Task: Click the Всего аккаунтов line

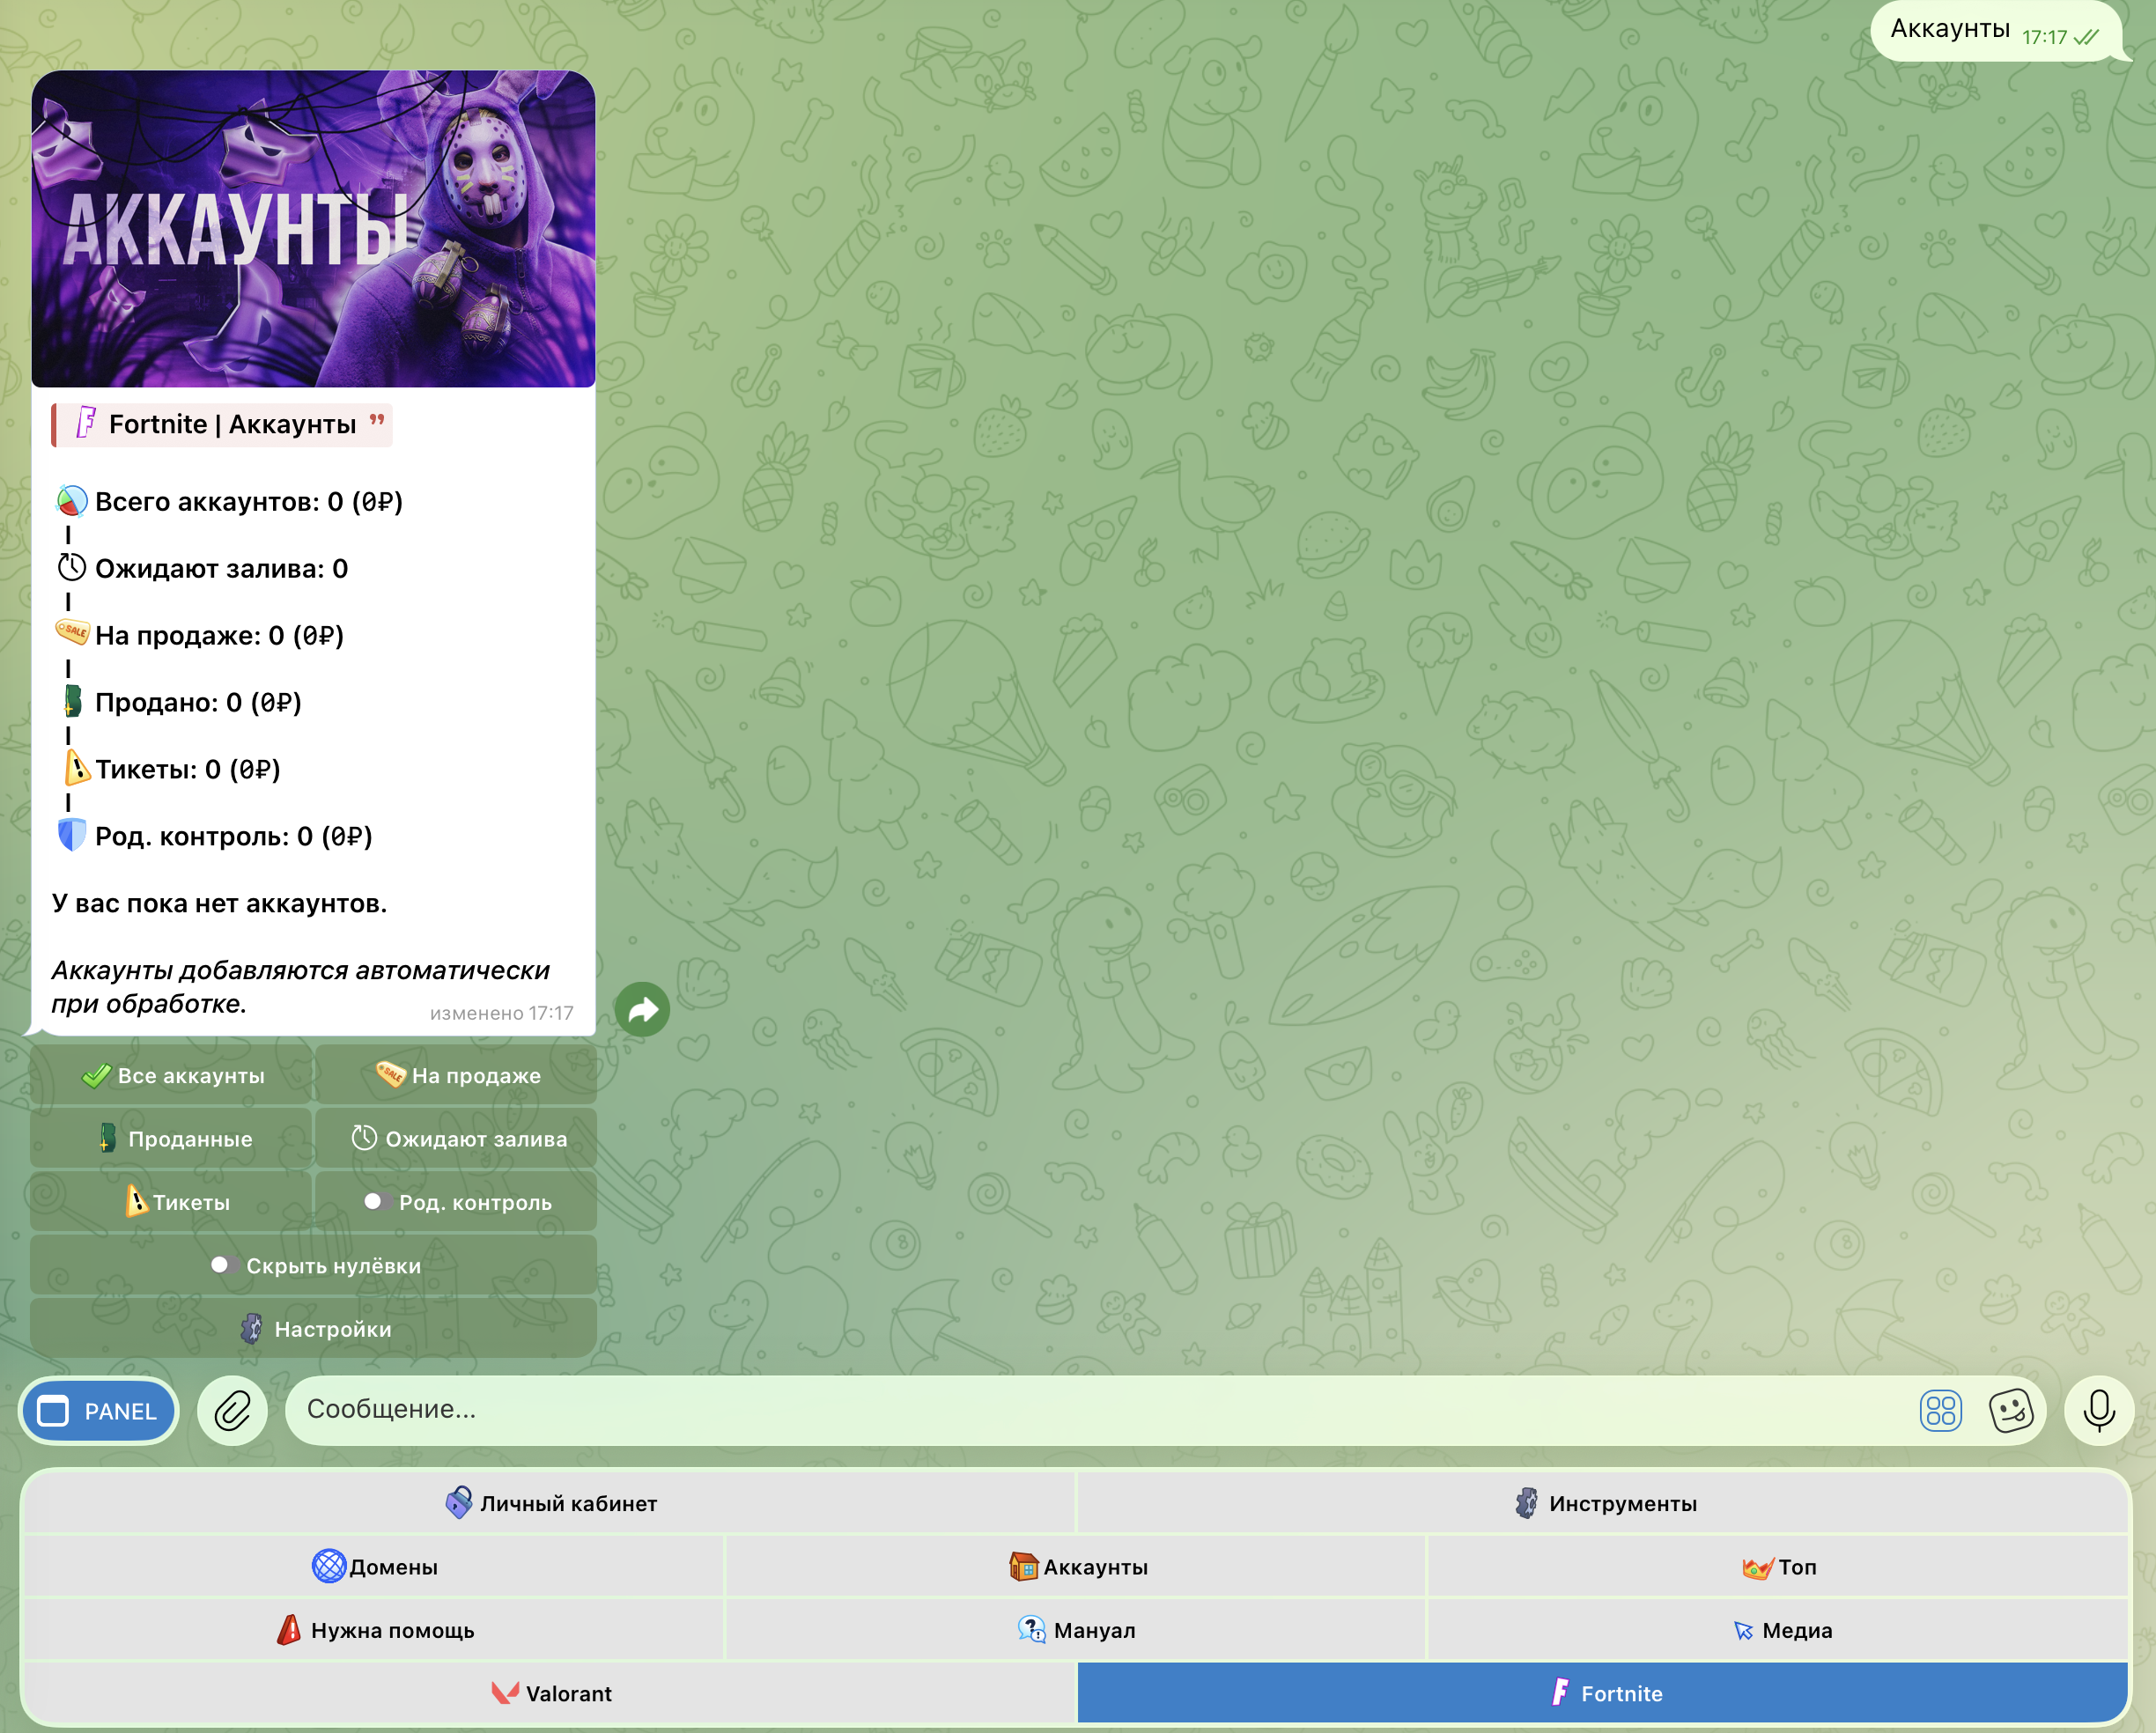Action: pyautogui.click(x=229, y=501)
